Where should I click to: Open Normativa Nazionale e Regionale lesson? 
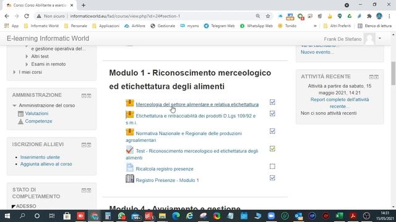pos(184,137)
